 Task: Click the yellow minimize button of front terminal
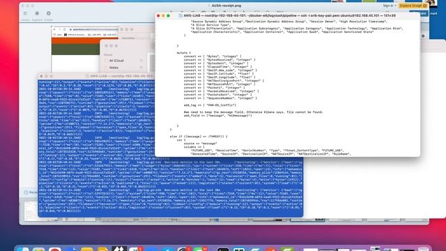pyautogui.click(x=163, y=15)
